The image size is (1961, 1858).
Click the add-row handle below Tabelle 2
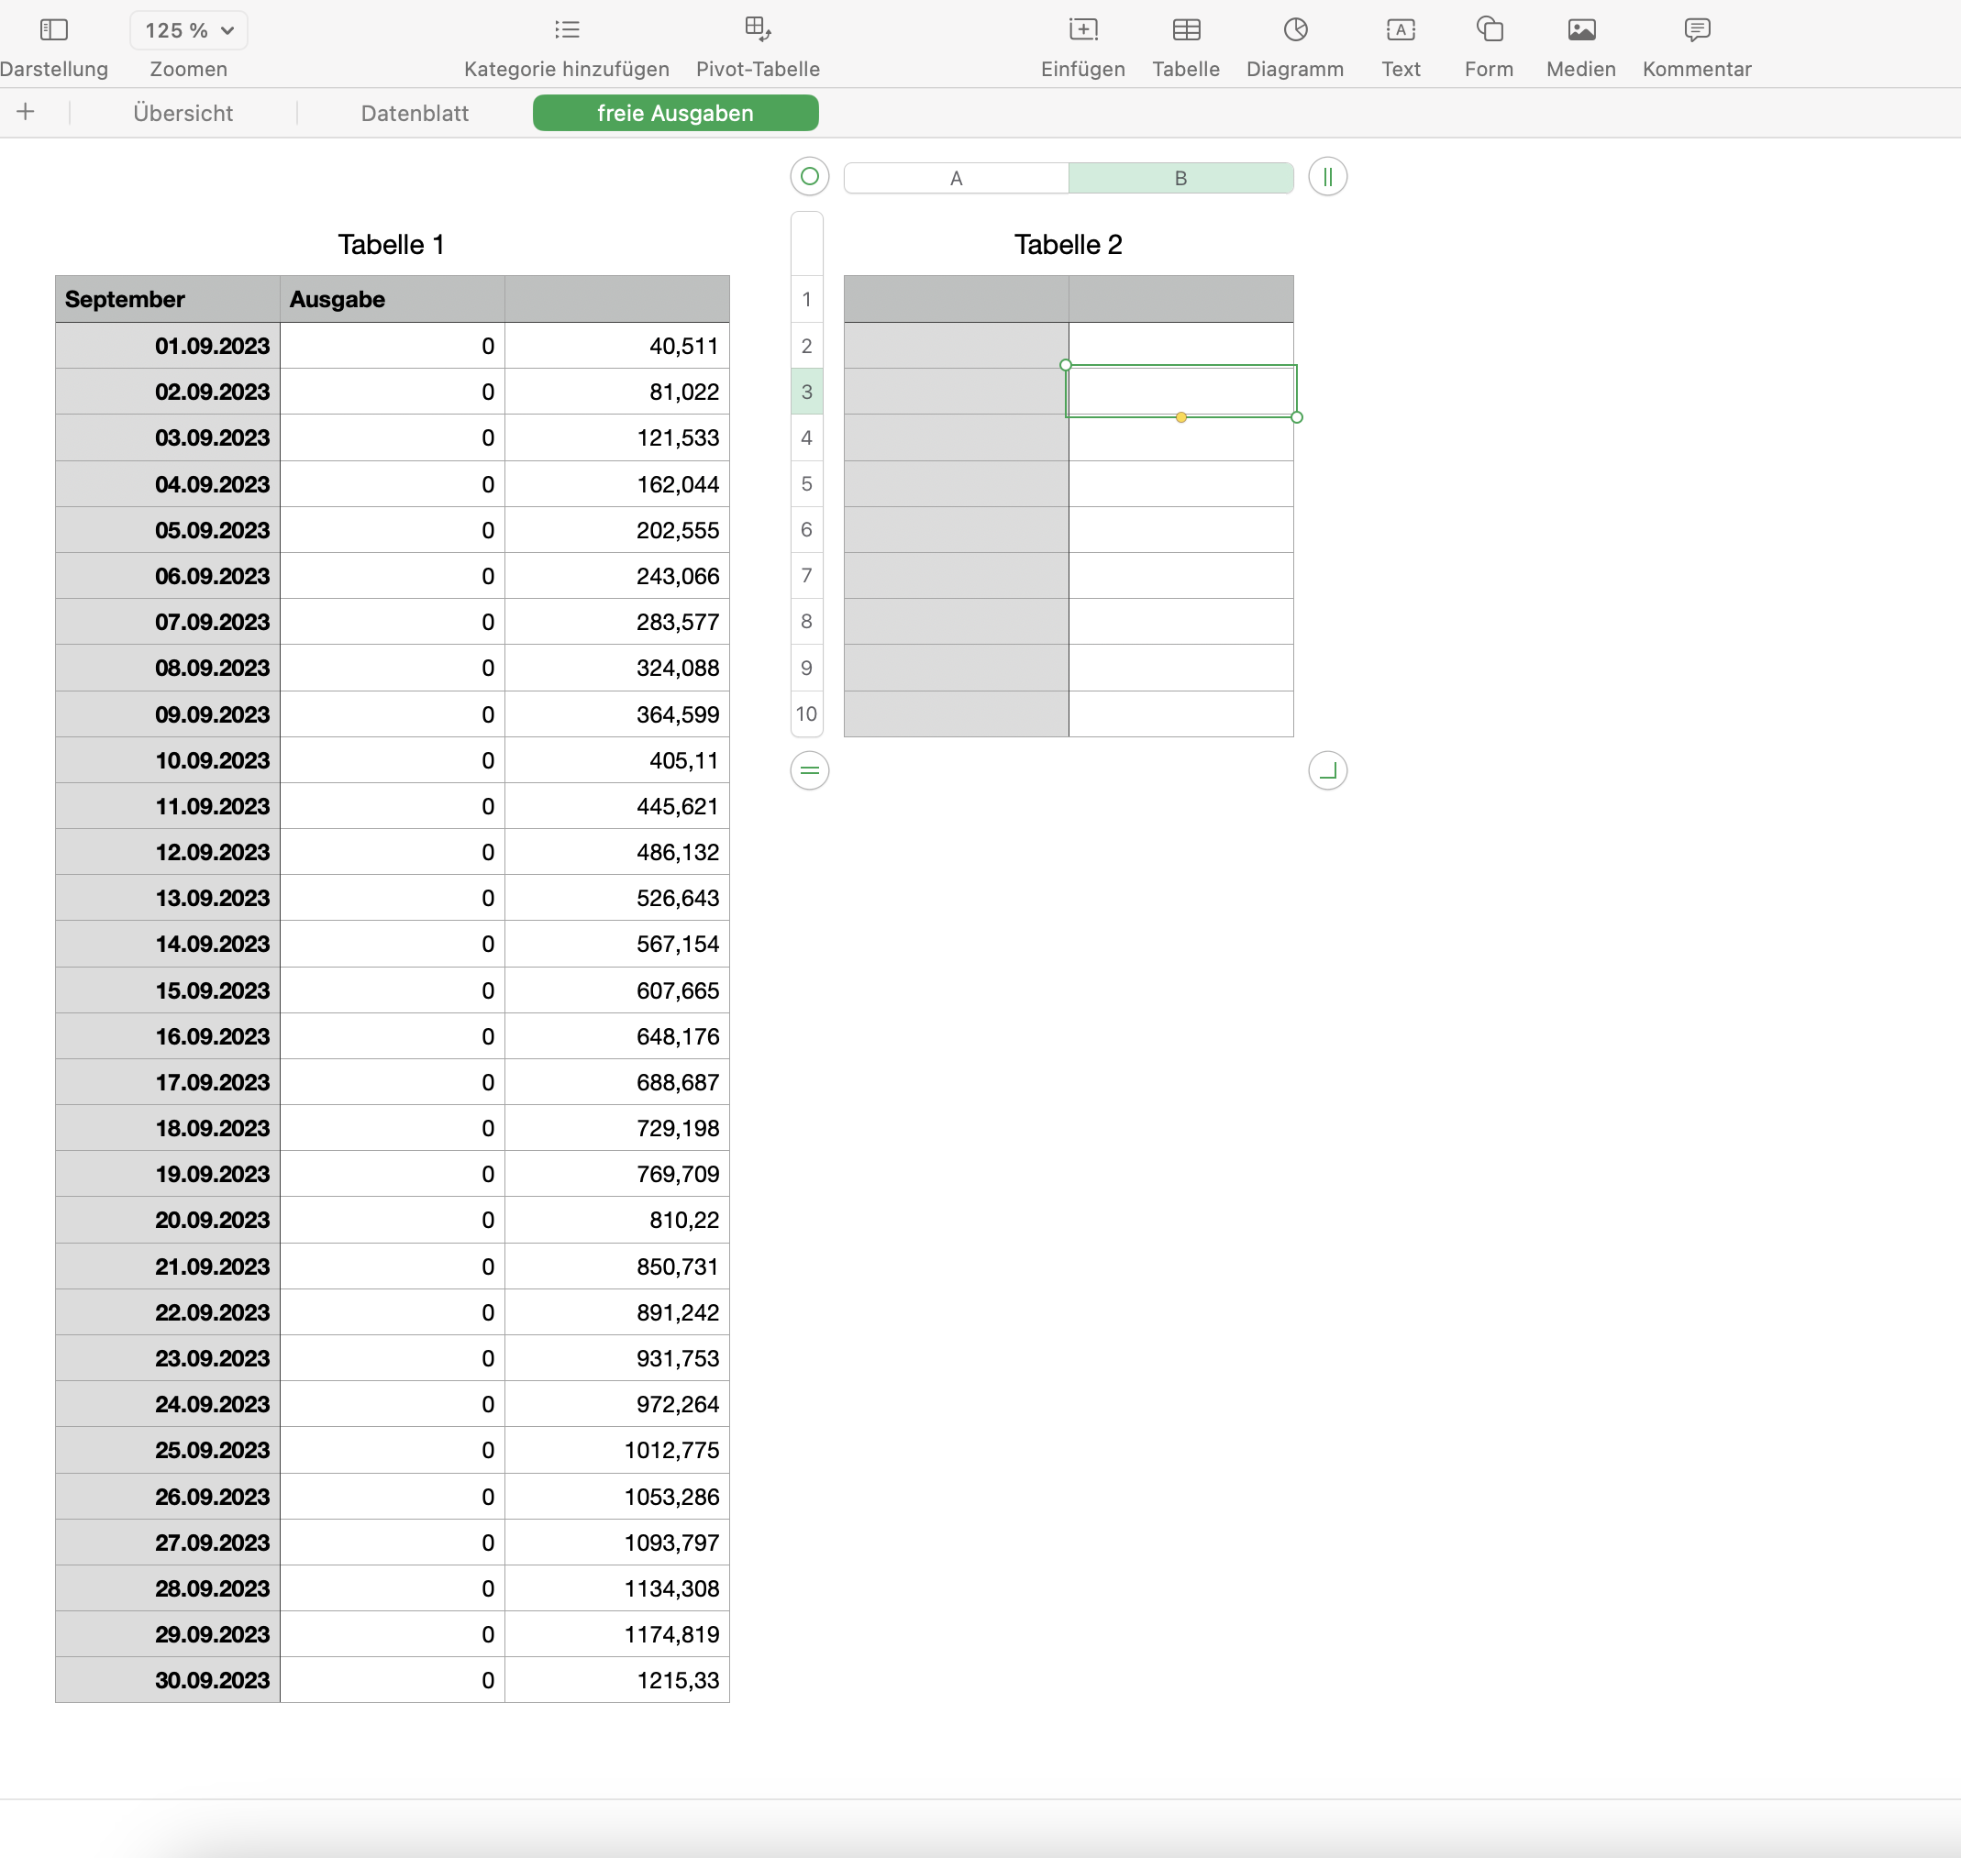(x=809, y=770)
